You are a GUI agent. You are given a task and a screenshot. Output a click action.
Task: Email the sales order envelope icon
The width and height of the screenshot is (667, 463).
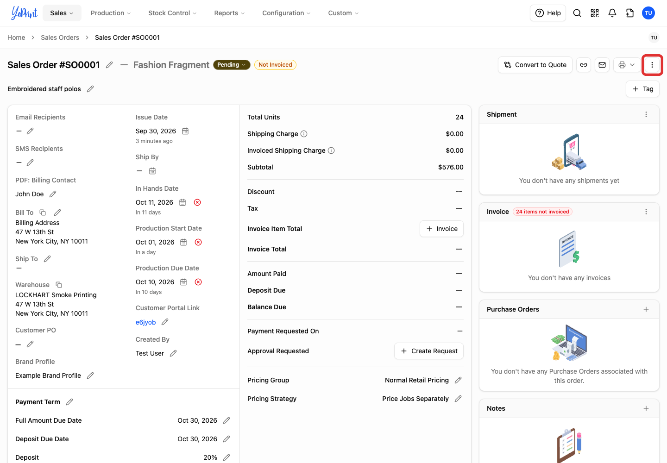click(x=602, y=65)
